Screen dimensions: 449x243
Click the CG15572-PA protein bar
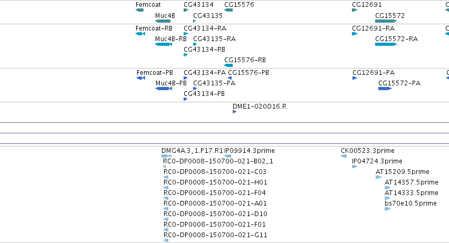(x=385, y=89)
